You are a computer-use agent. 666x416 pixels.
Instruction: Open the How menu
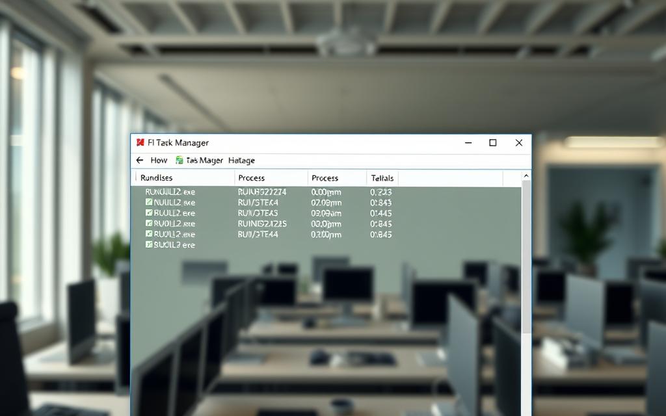pos(159,161)
